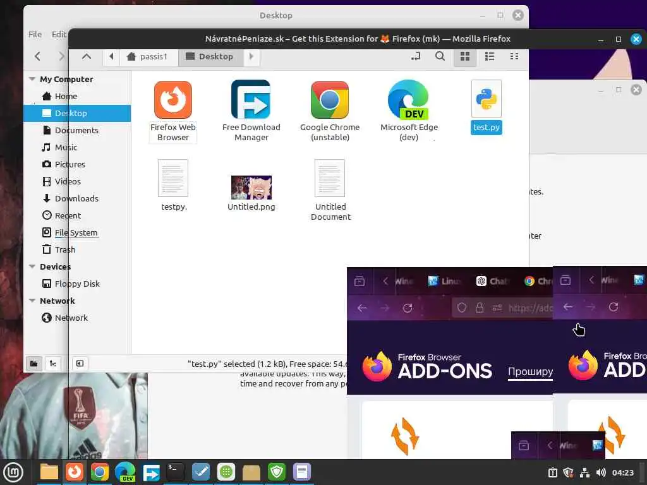Click the volume icon in system tray
Viewport: 647px width, 485px height.
point(601,472)
